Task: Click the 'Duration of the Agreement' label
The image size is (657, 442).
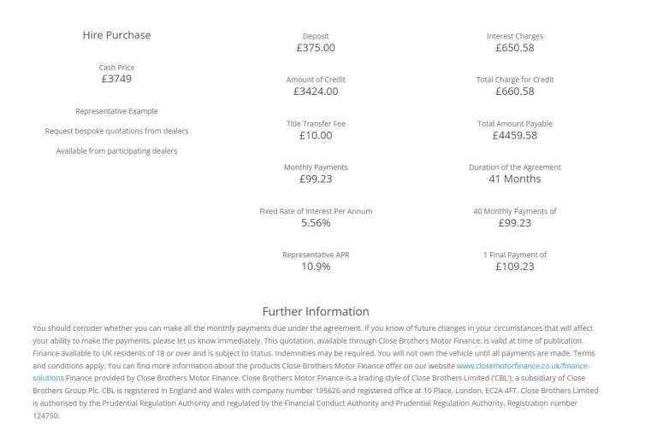Action: coord(514,167)
